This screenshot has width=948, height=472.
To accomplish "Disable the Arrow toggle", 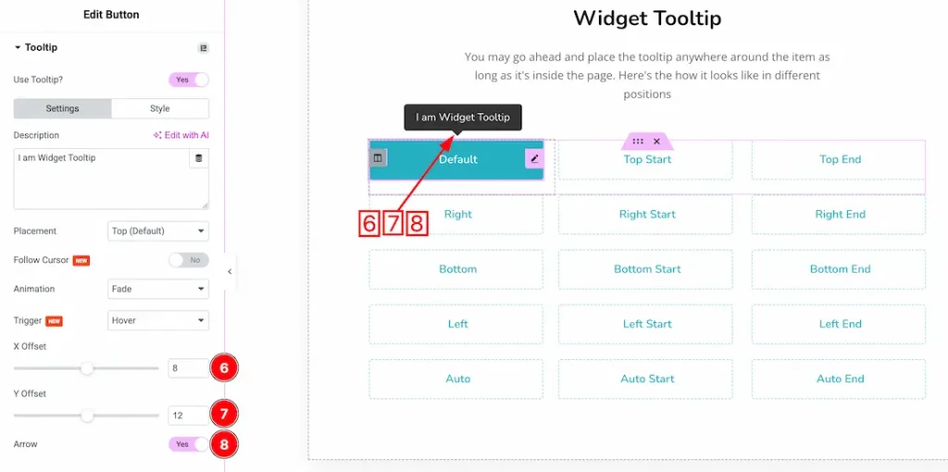I will click(189, 444).
